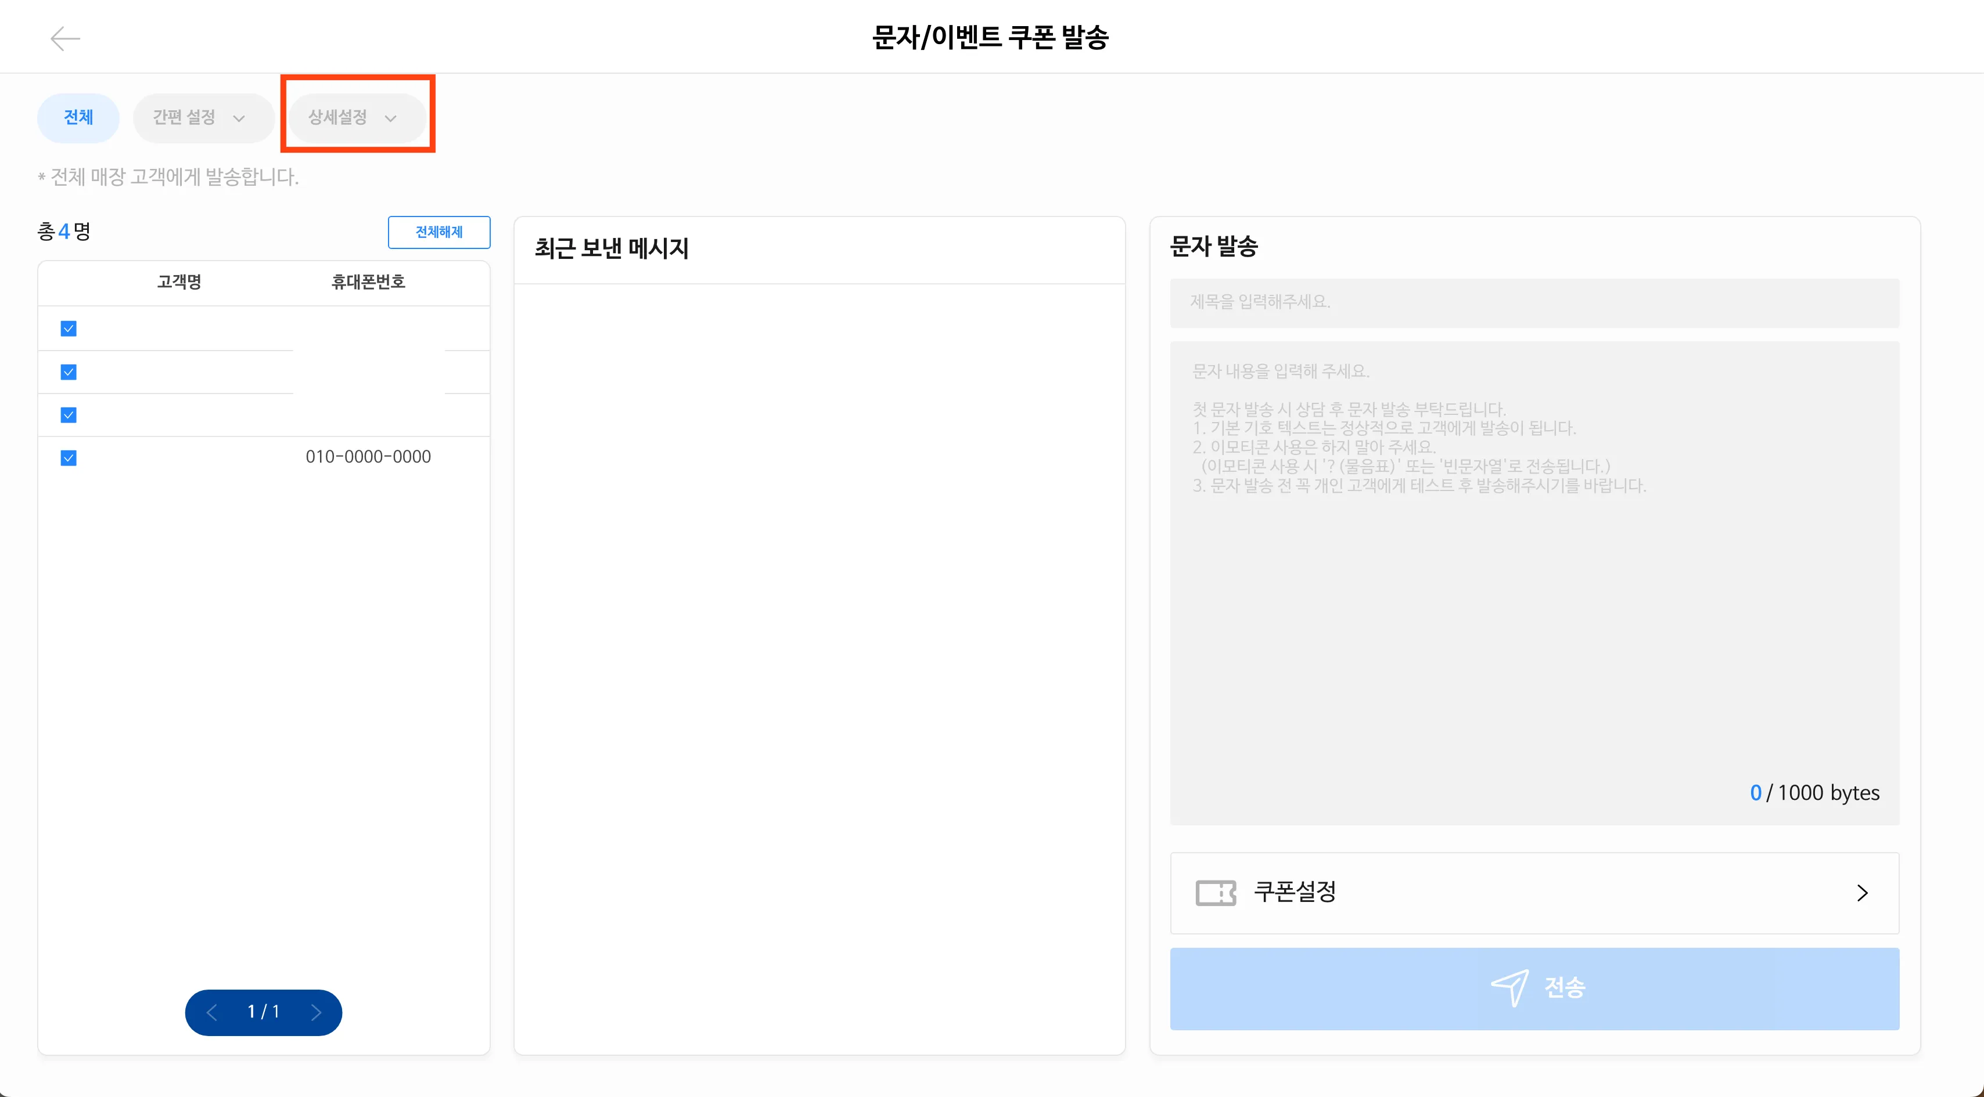The width and height of the screenshot is (1984, 1097).
Task: Click the coupon ticket icon
Action: [1216, 893]
